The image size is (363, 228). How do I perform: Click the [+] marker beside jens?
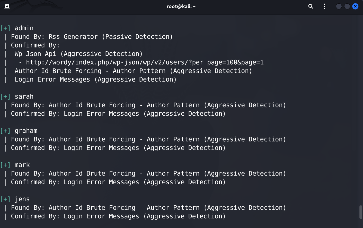[5, 199]
